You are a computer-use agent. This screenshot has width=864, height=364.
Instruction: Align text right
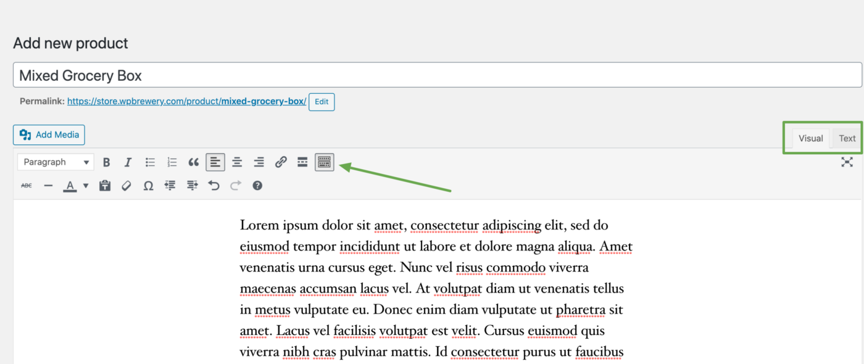point(259,162)
